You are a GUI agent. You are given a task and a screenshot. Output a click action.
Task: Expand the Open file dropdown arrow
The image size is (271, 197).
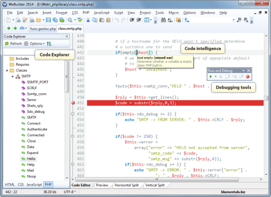coord(43,20)
